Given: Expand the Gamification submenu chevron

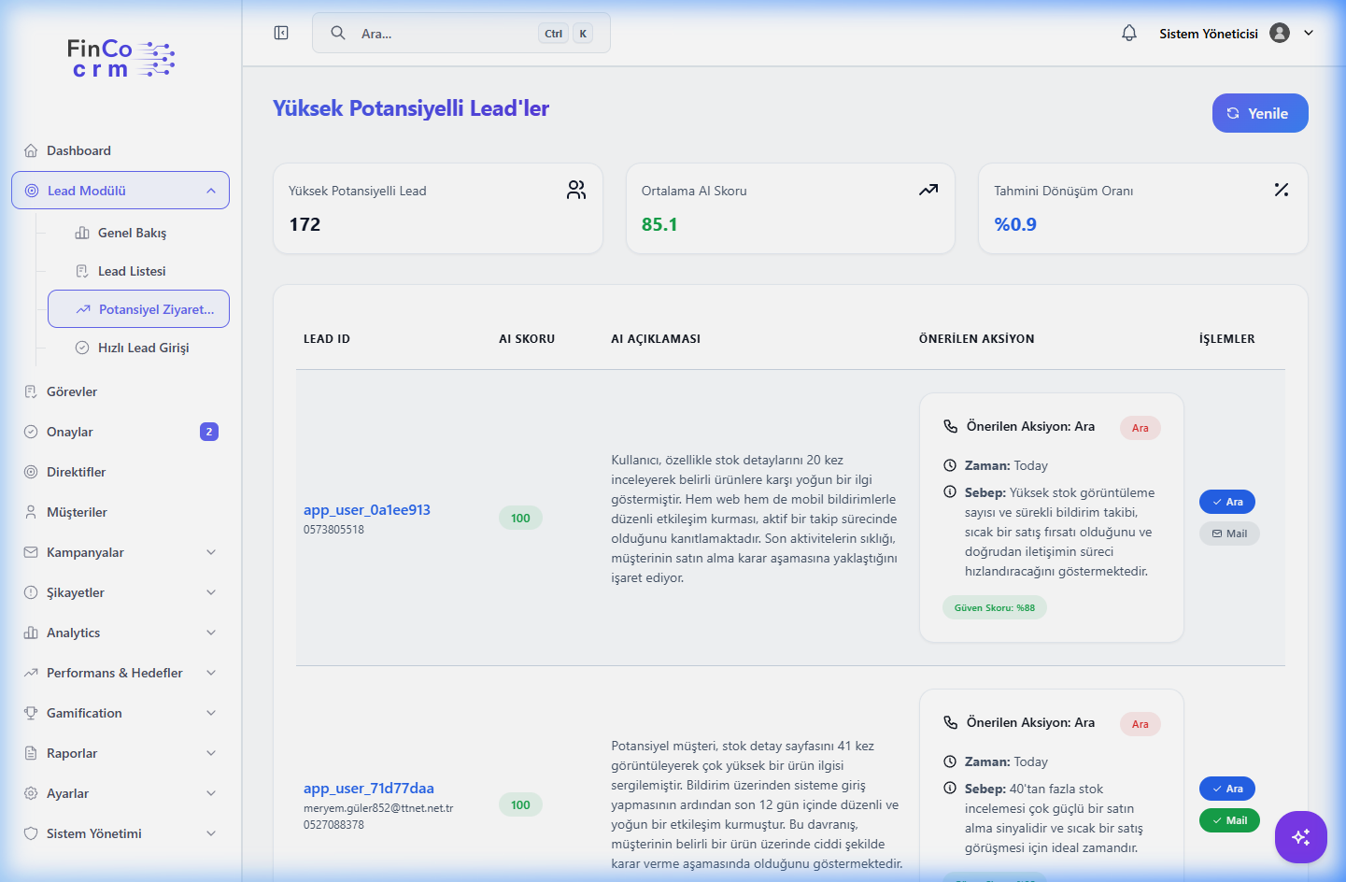Looking at the screenshot, I should tap(211, 713).
